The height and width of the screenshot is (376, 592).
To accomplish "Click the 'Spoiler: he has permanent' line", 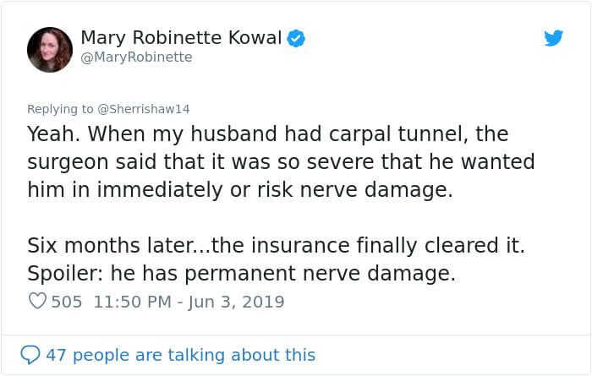I will pos(241,274).
